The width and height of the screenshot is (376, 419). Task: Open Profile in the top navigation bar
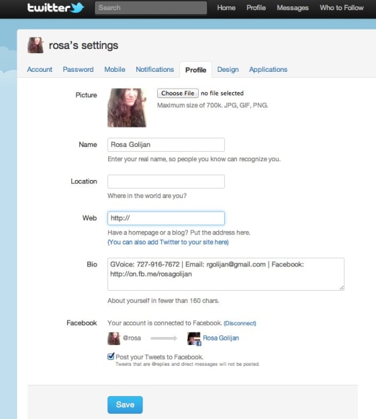click(x=256, y=8)
